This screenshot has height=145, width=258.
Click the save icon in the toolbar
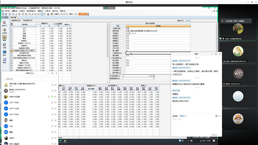tap(3, 14)
